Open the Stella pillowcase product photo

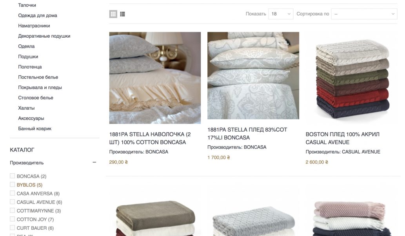pyautogui.click(x=155, y=78)
